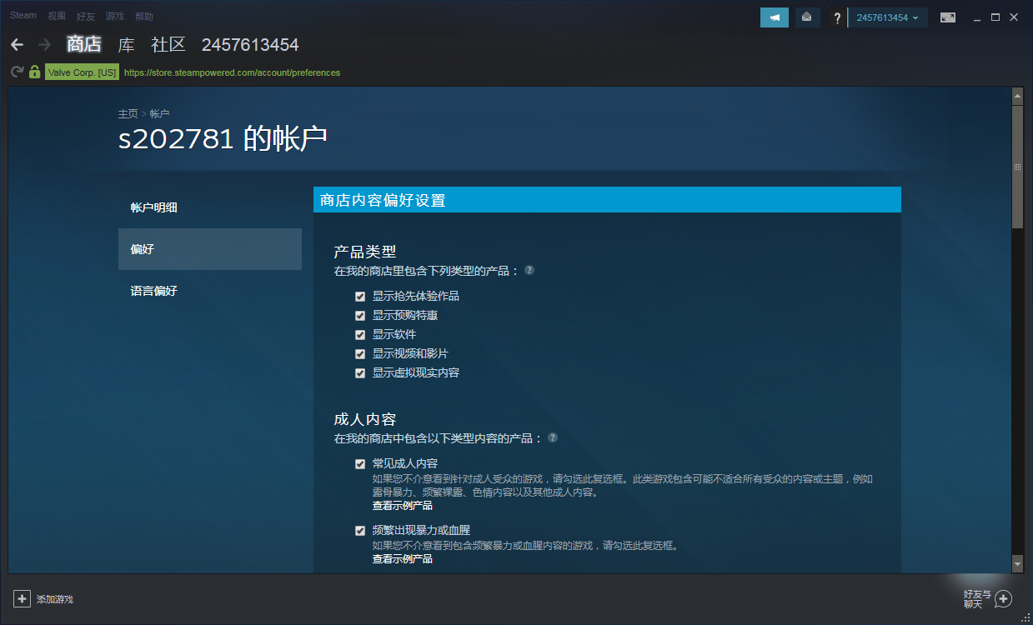
Task: Open the 视图 menu
Action: click(57, 16)
